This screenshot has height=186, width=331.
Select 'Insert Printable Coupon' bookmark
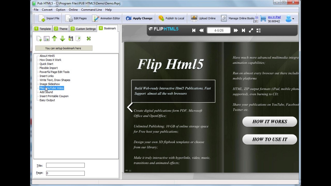coord(54,96)
